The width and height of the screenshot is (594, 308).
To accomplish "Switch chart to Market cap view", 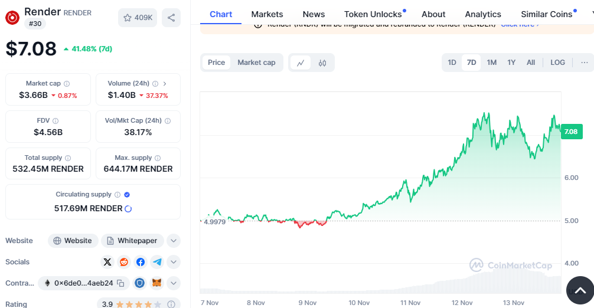I will pos(256,63).
